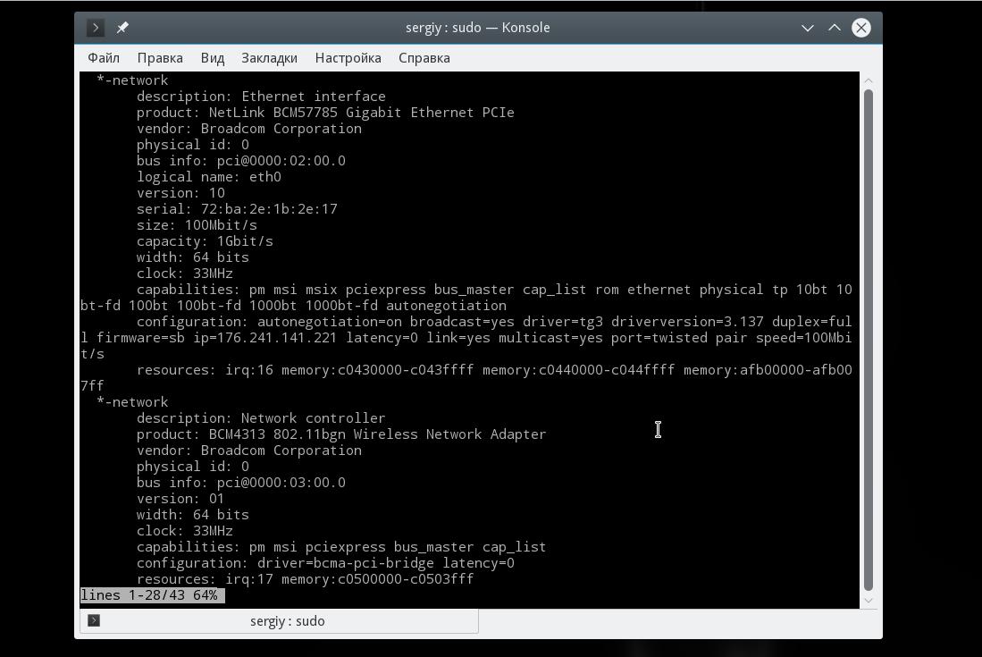The width and height of the screenshot is (982, 657).
Task: Click the 'vendor: Broadcom Corporation' line under Ethernet interface
Action: click(x=249, y=129)
